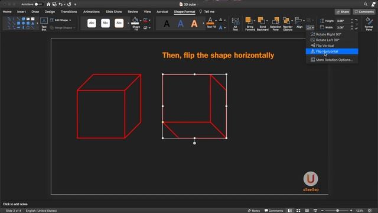Click the Redo icon in title bar

point(69,4)
